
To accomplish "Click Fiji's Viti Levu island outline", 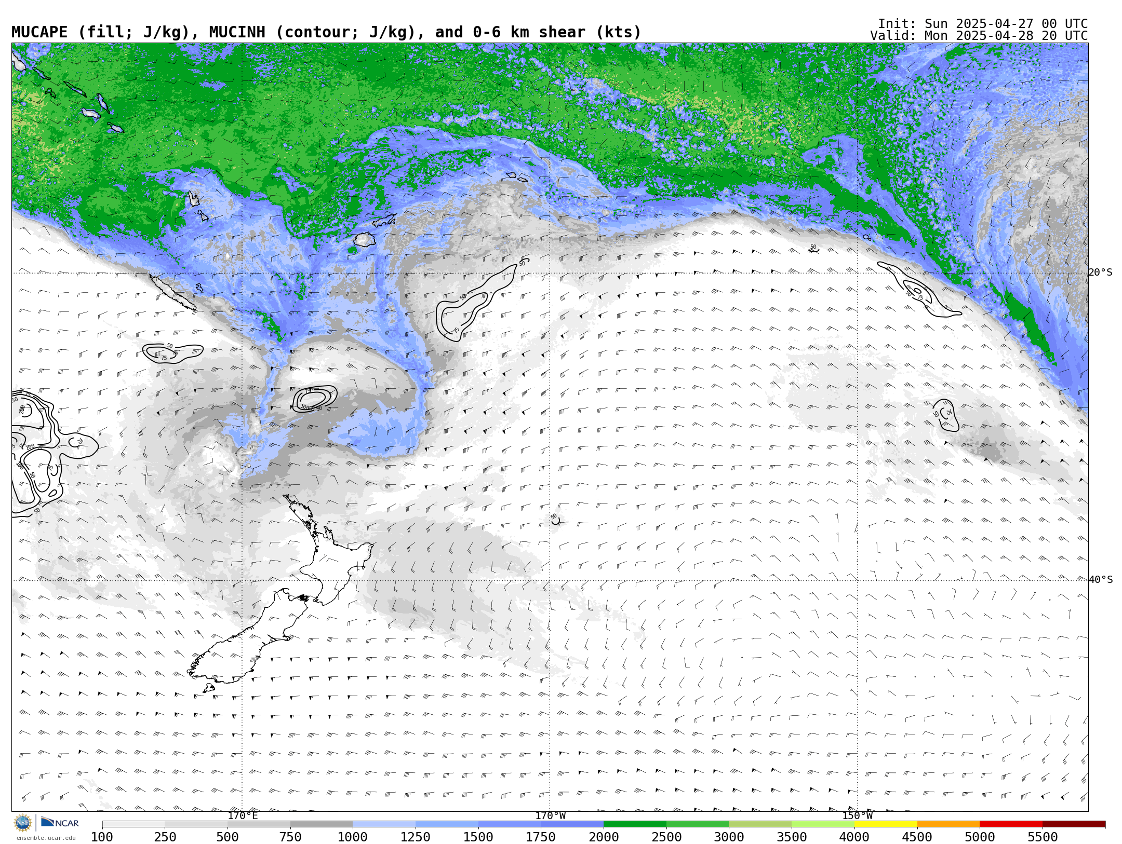I will tap(365, 239).
